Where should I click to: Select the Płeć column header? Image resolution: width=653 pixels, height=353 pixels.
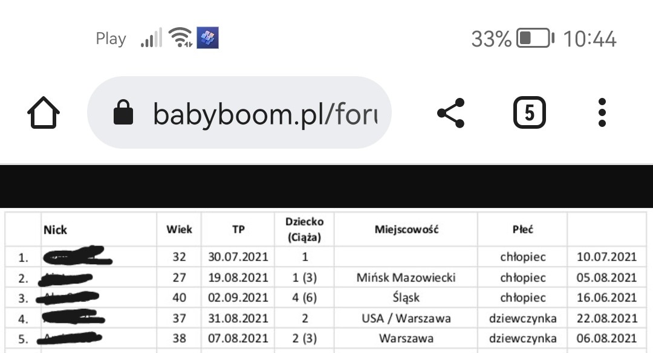pyautogui.click(x=522, y=230)
